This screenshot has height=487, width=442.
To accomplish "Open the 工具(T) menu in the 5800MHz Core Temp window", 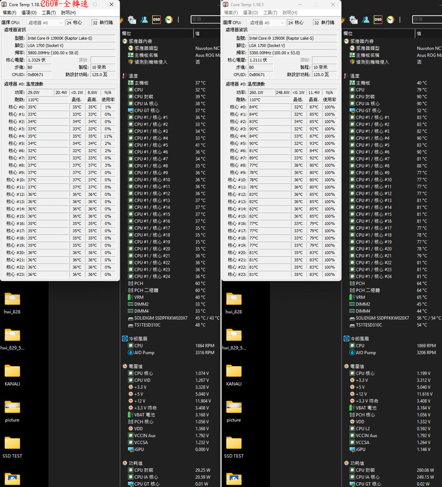I will point(49,12).
